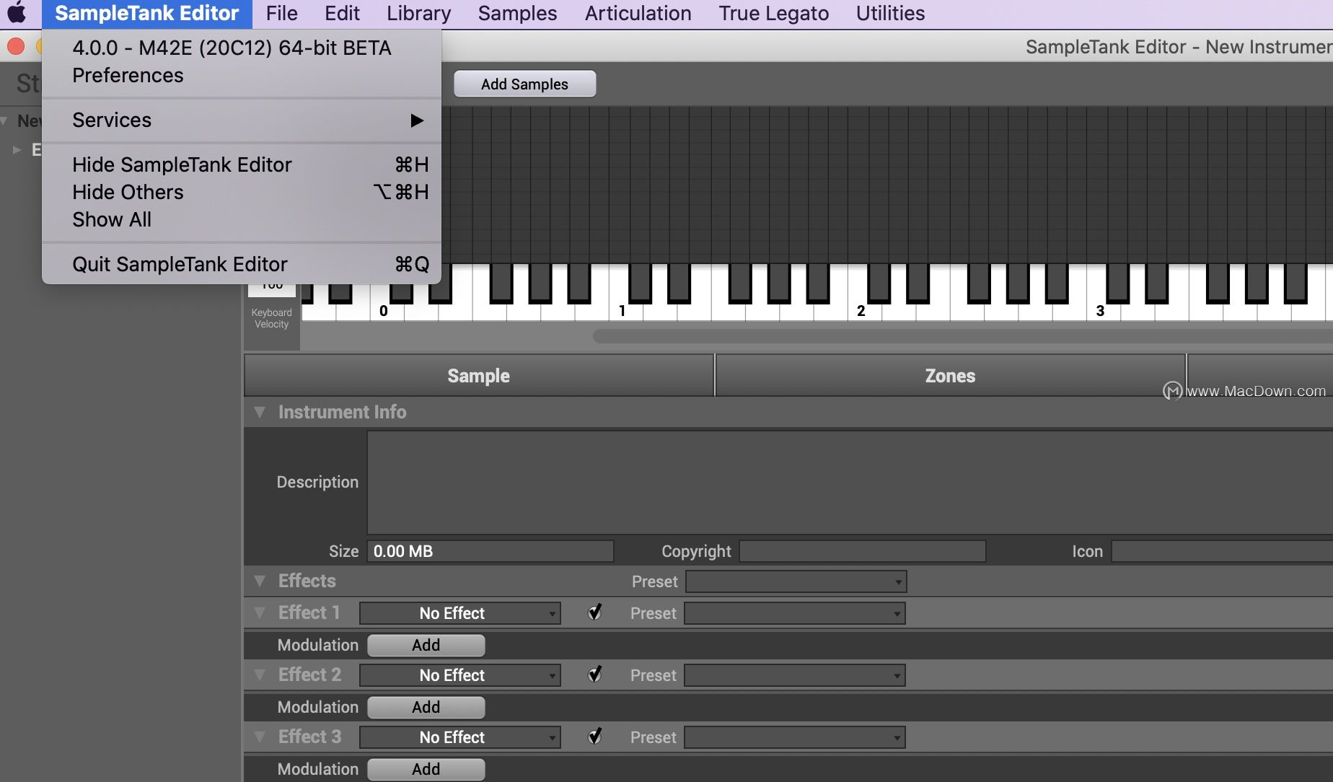Toggle the Effect 3 enable checkmark
This screenshot has width=1333, height=782.
tap(594, 737)
